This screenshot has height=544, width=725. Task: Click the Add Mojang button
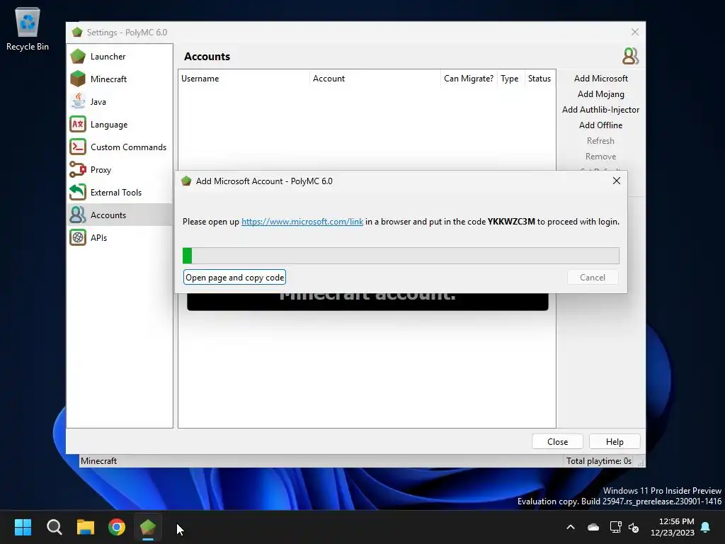click(x=600, y=94)
